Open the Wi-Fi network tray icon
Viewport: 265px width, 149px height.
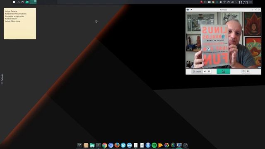[224, 2]
